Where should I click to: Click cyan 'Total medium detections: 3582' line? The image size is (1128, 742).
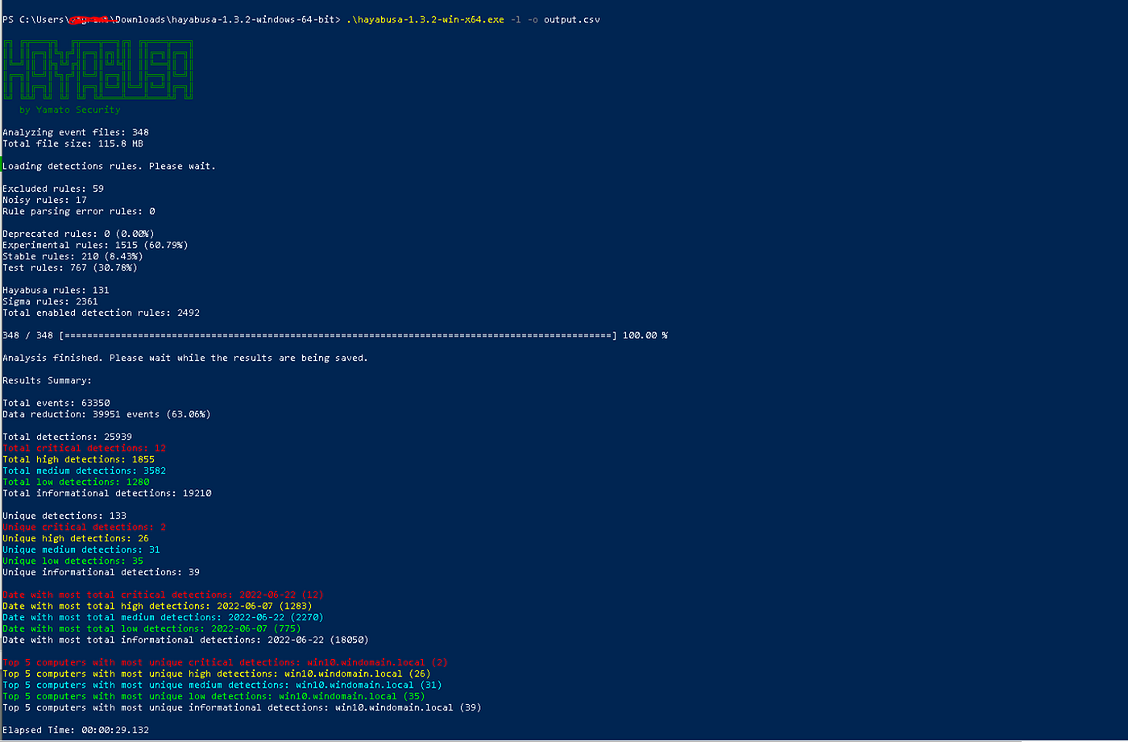click(x=84, y=470)
